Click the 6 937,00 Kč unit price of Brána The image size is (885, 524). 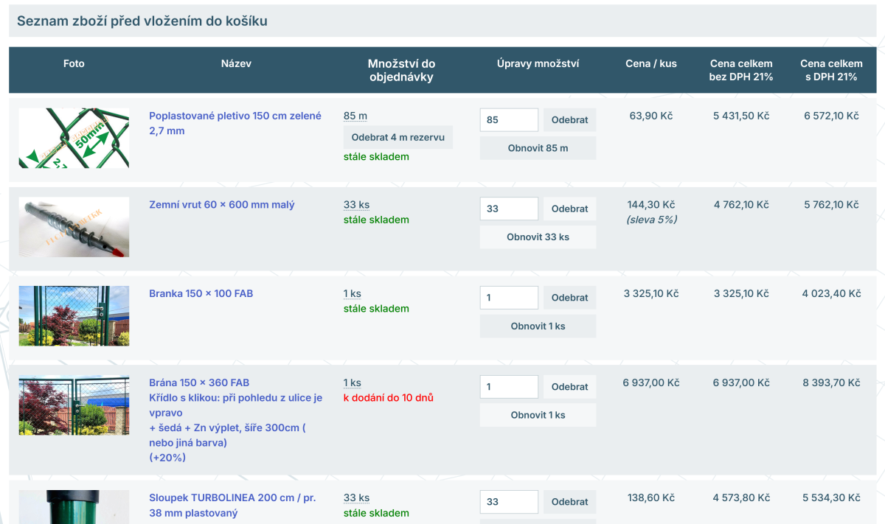click(x=651, y=382)
